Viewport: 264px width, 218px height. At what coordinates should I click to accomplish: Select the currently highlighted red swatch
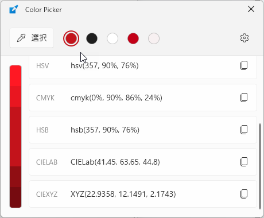(x=71, y=38)
